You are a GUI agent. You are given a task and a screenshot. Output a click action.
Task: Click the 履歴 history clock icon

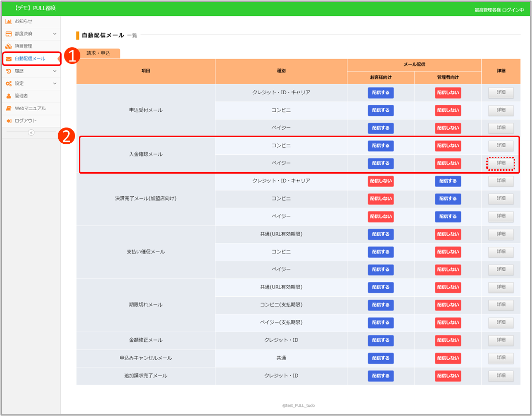click(x=9, y=71)
